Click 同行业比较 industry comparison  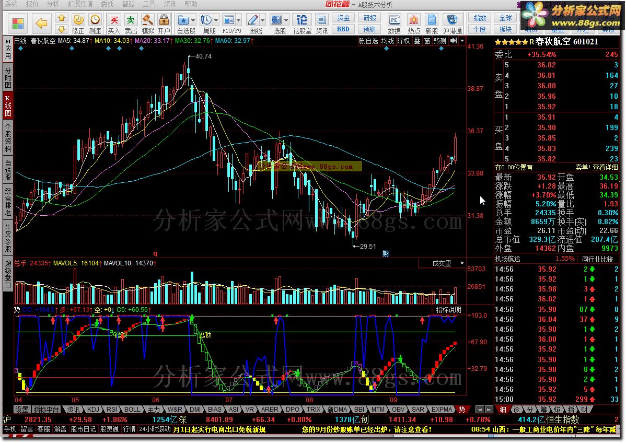click(597, 259)
